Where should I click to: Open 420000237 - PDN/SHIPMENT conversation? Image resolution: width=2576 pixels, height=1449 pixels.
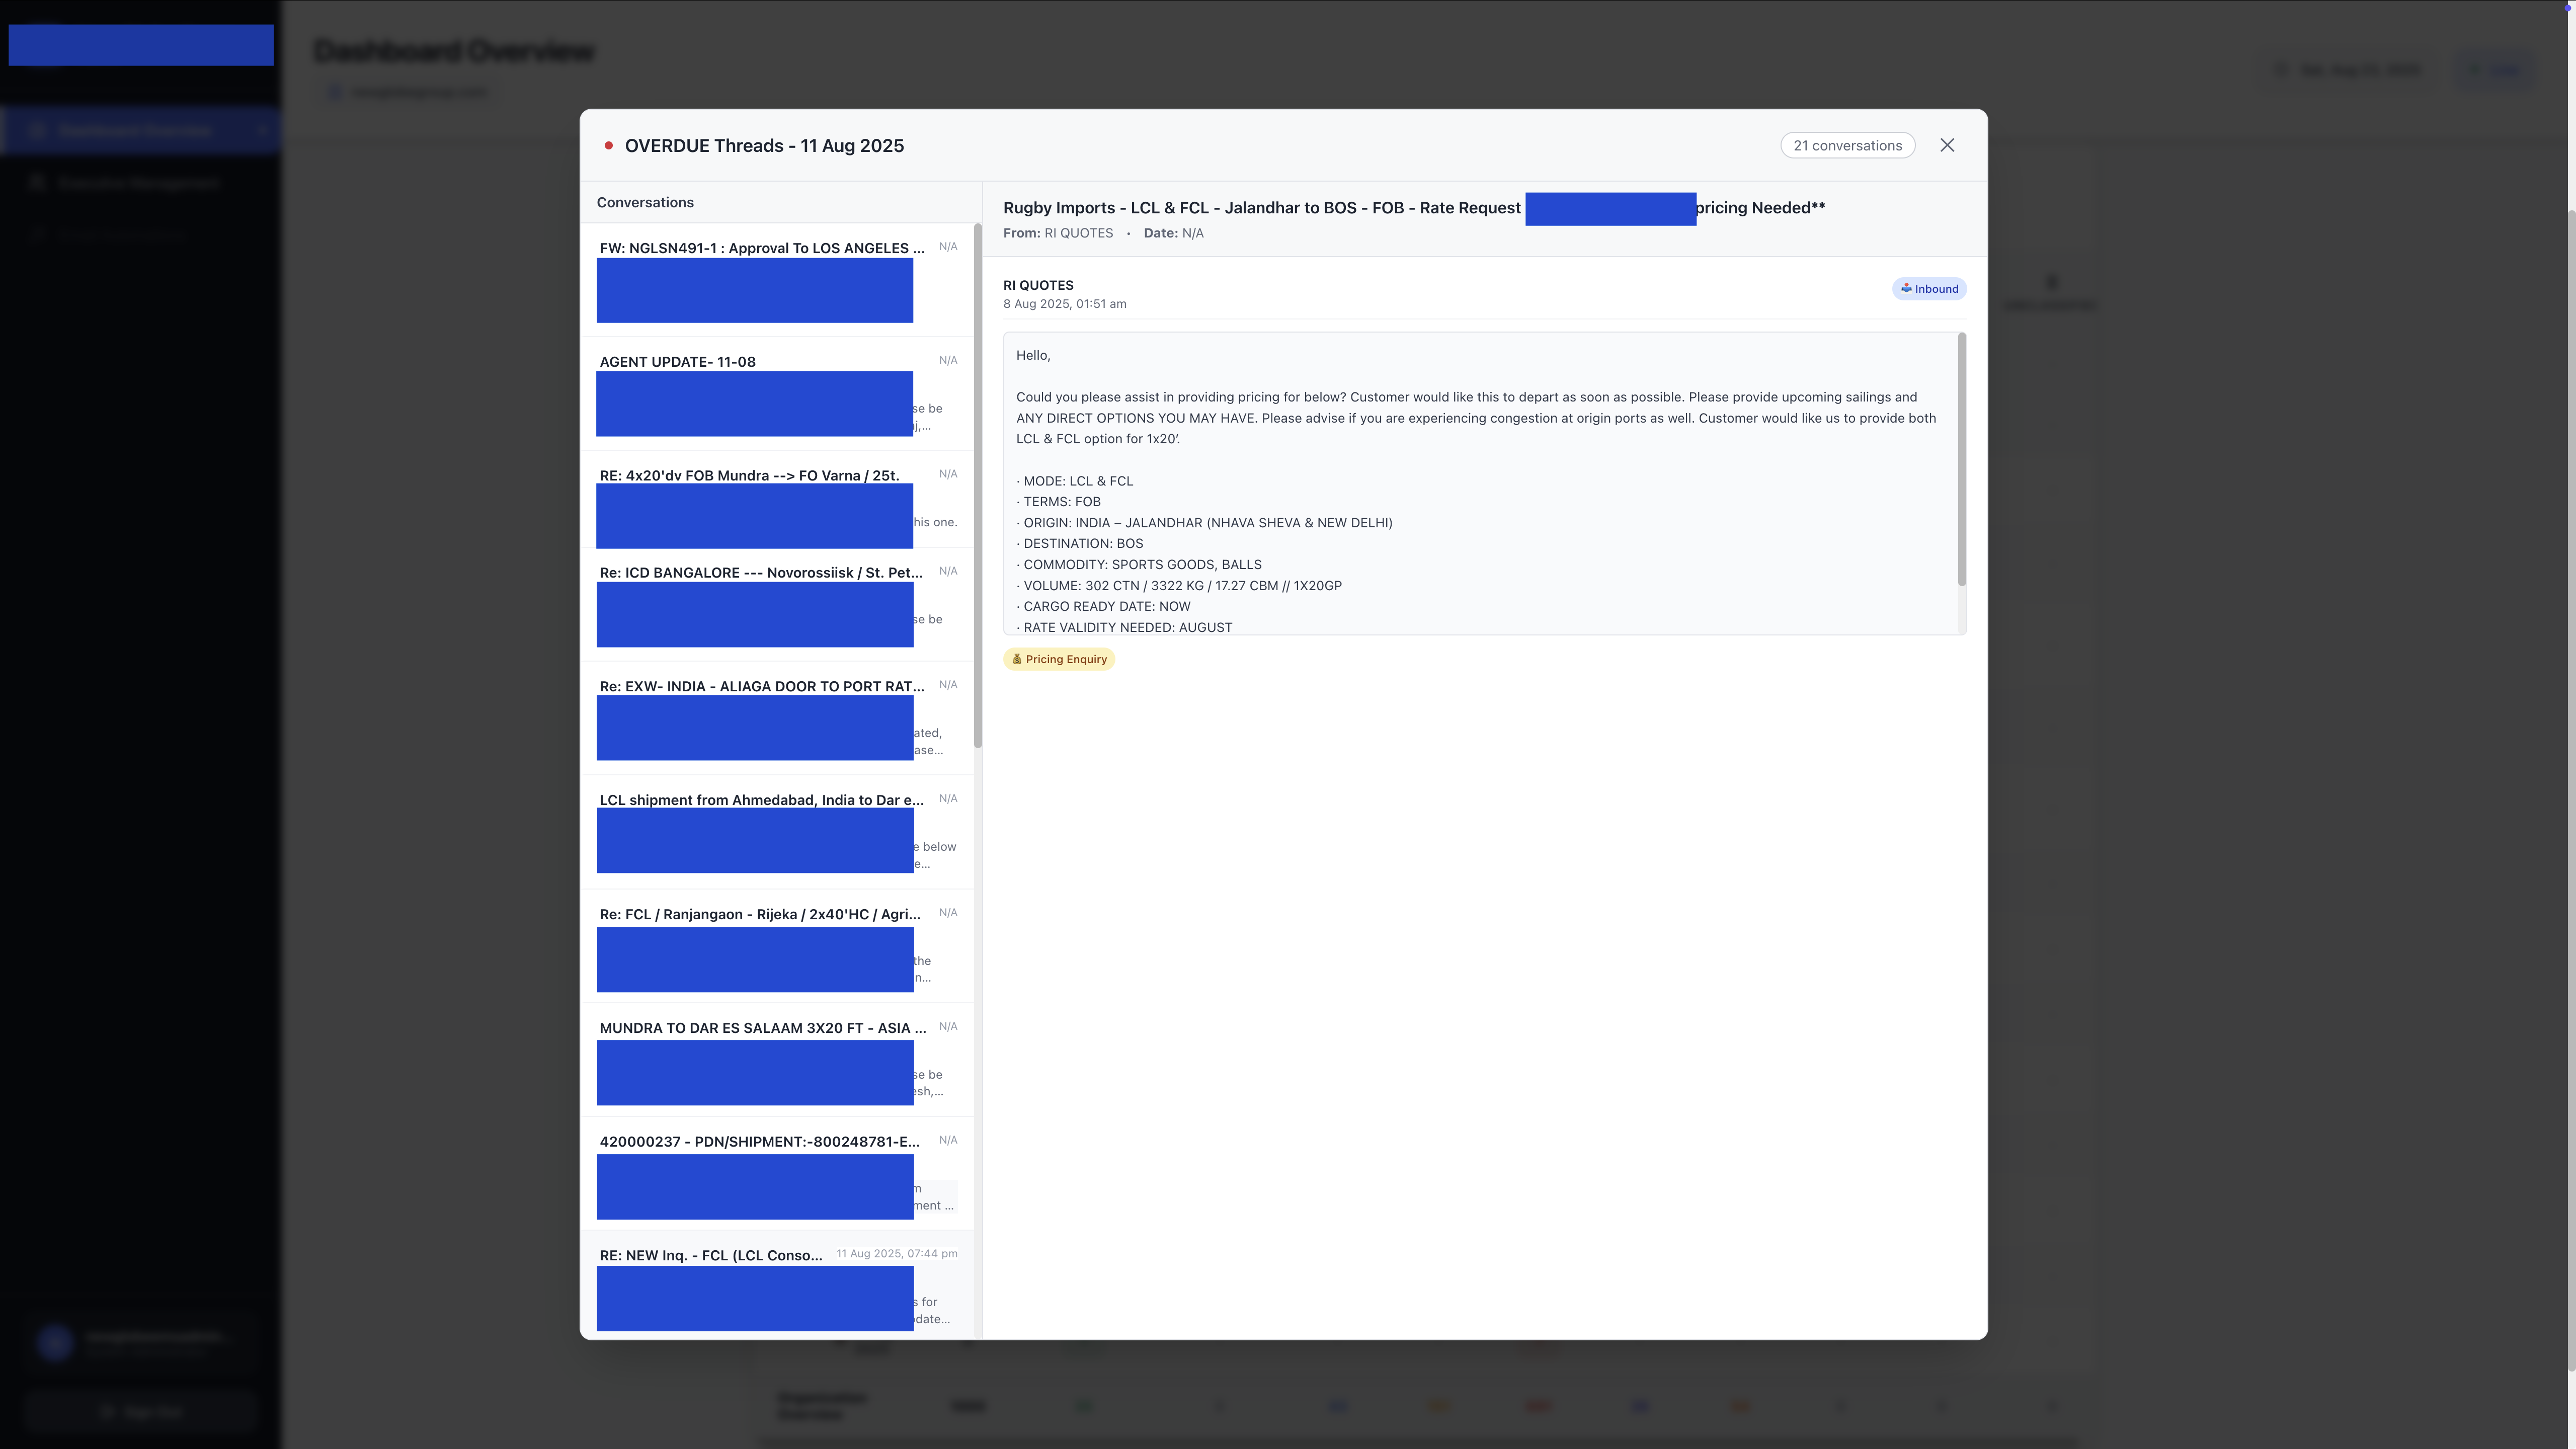pyautogui.click(x=759, y=1142)
